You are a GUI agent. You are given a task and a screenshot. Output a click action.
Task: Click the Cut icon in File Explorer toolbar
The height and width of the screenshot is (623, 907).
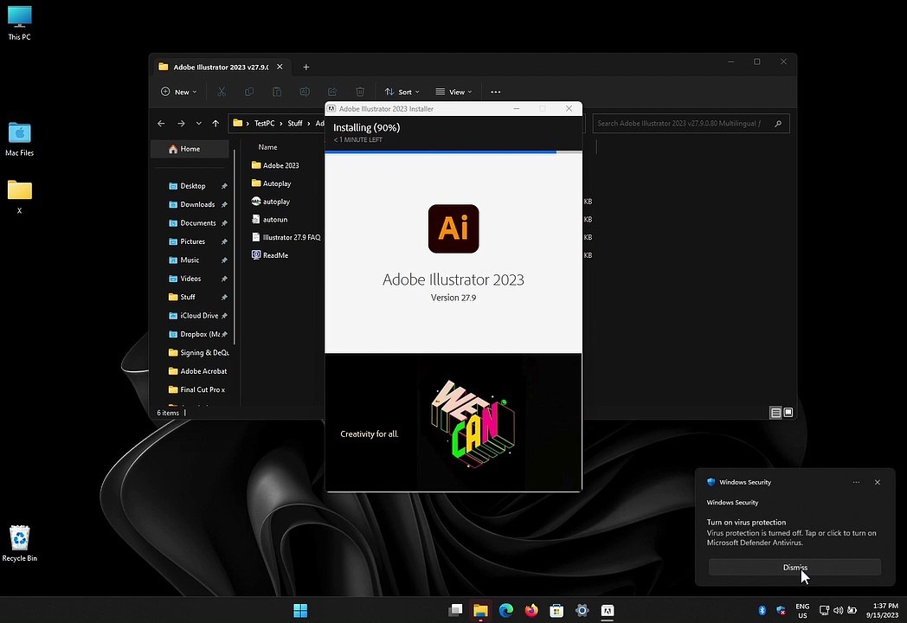(x=222, y=92)
